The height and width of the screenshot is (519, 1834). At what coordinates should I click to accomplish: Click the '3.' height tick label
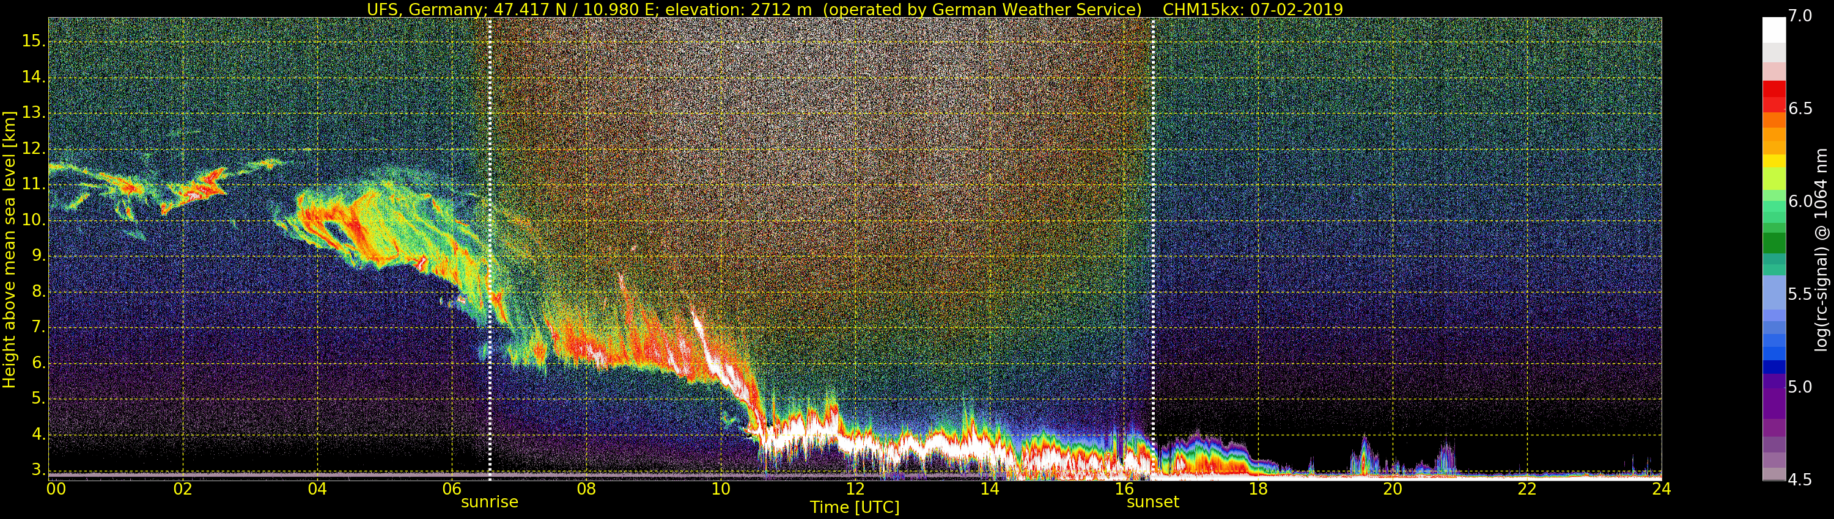point(38,470)
